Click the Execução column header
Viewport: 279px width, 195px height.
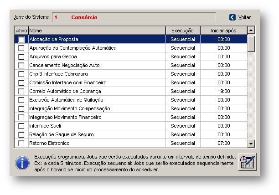pyautogui.click(x=183, y=31)
